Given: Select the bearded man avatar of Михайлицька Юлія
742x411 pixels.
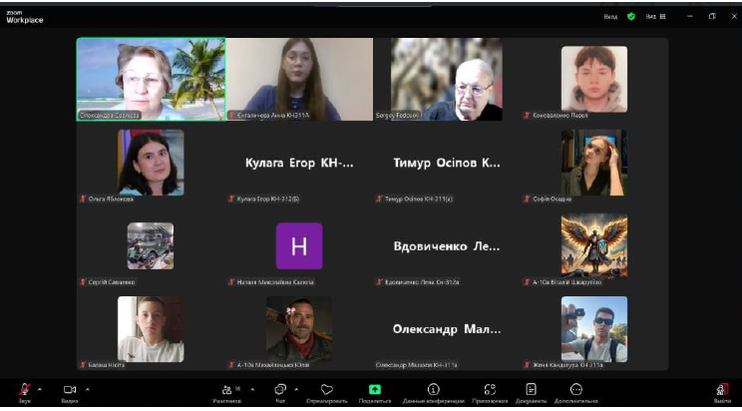Looking at the screenshot, I should tap(299, 329).
